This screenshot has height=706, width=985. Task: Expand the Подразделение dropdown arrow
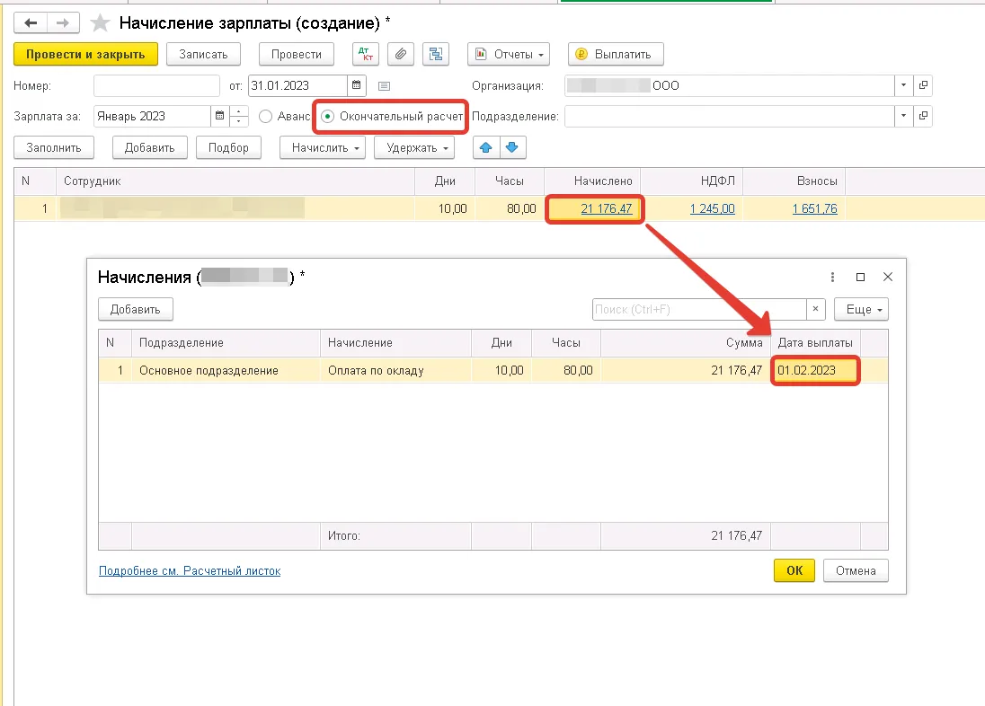tap(902, 117)
